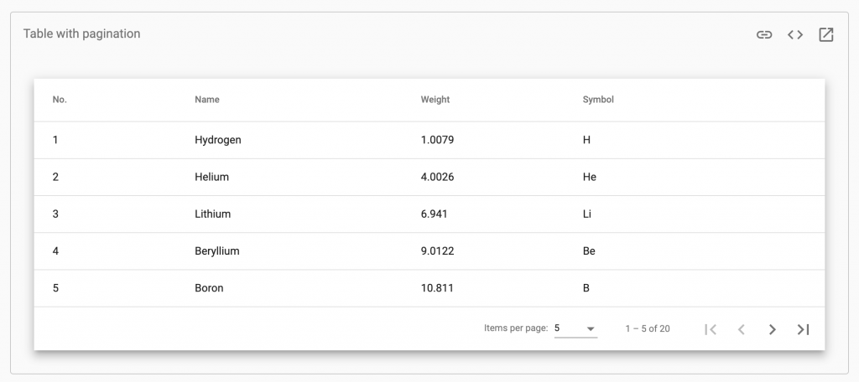The image size is (859, 382).
Task: Copy link to this example icon
Action: (764, 34)
